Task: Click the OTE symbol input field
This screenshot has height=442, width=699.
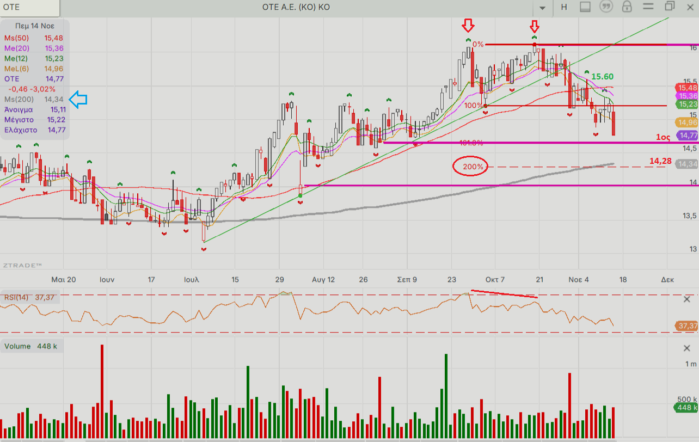Action: tap(30, 7)
